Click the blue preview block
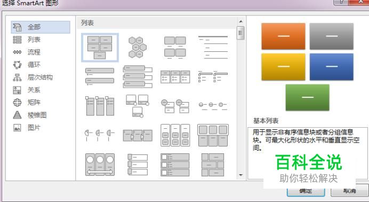This screenshot has height=202, width=369. tap(331, 67)
